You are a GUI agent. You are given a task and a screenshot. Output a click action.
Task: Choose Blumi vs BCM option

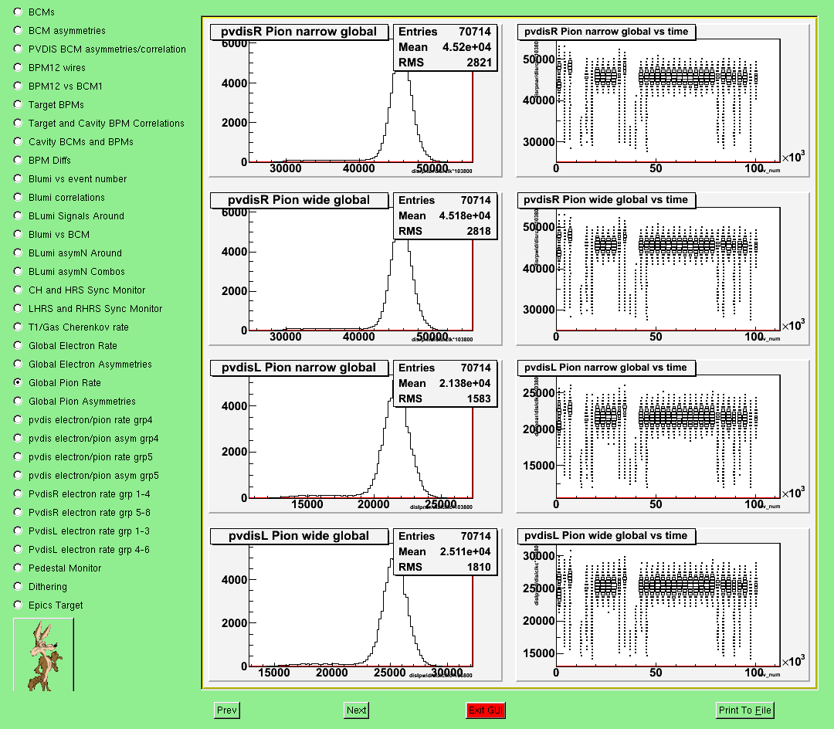(x=18, y=235)
